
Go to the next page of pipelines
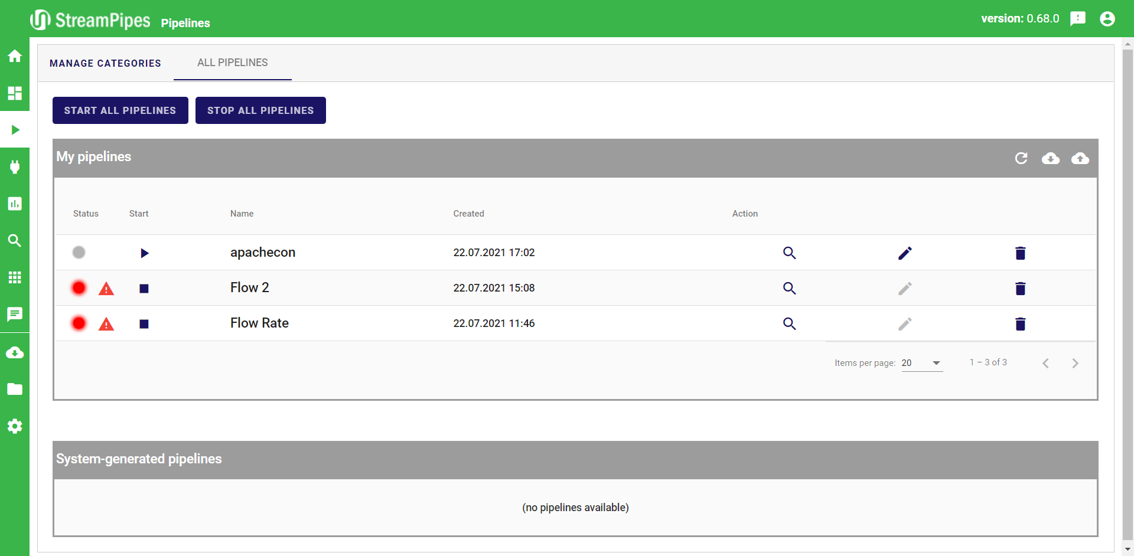coord(1075,363)
